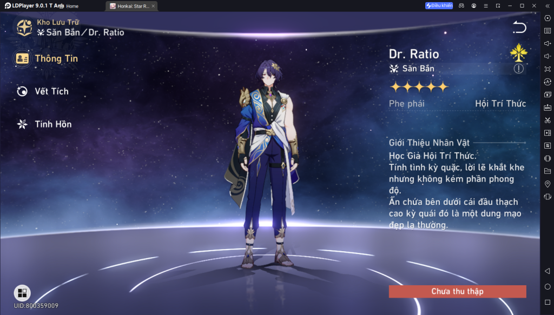Screen dimensions: 554x315
Task: Click the five-star rarity row
Action: [419, 87]
